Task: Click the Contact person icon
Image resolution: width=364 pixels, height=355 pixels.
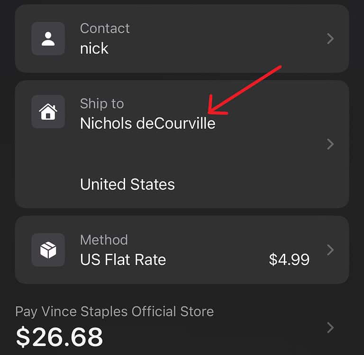Action: coord(48,39)
